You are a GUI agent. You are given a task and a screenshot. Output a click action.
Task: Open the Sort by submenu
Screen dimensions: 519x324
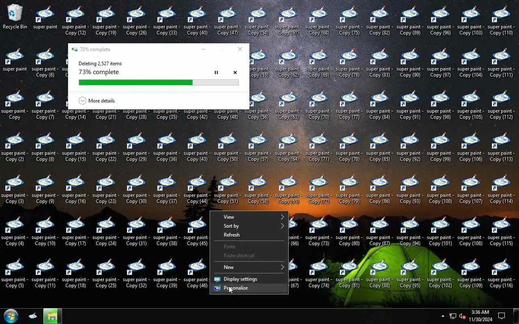pos(249,226)
